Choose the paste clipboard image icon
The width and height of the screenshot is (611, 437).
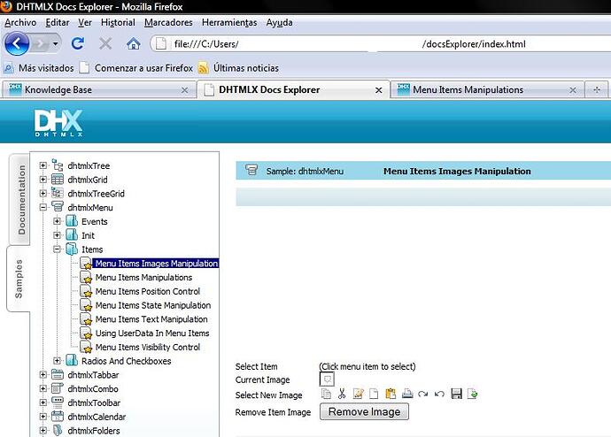pos(391,394)
